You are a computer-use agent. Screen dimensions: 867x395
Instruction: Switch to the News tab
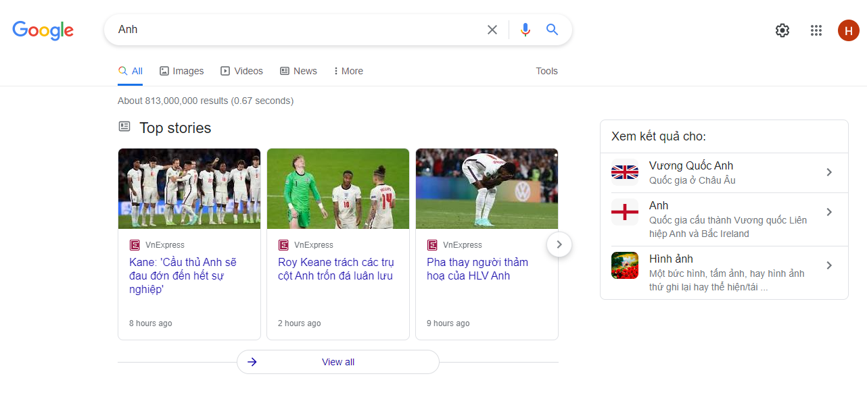coord(298,71)
